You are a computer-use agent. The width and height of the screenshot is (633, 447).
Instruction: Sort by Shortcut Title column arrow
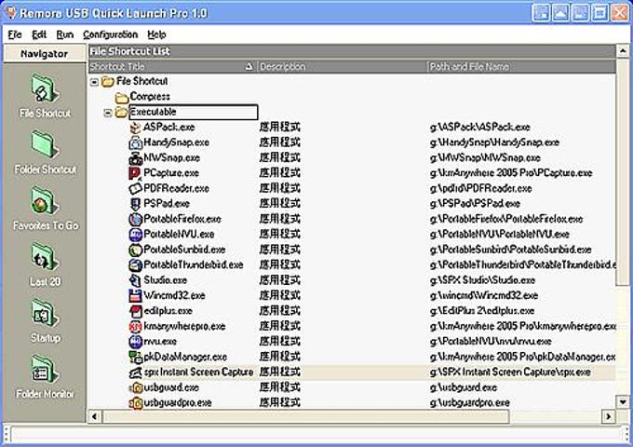(249, 67)
